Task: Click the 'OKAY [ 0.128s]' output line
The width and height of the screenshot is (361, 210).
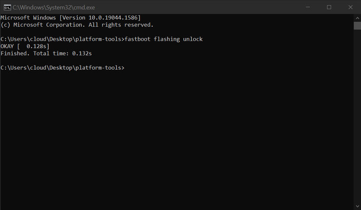Action: [x=25, y=46]
